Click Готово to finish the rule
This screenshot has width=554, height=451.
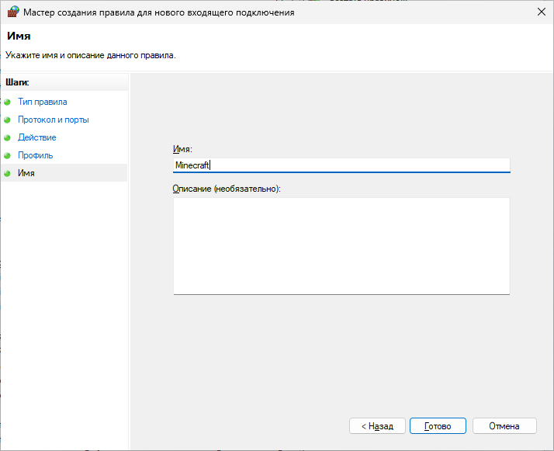point(438,426)
